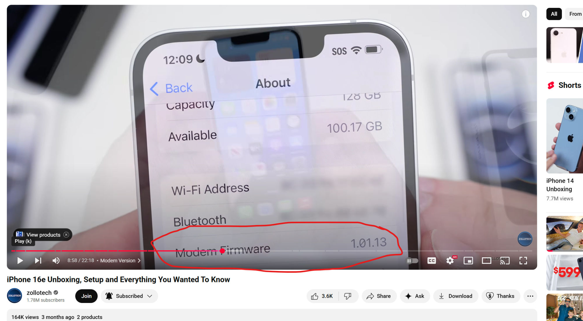Switch to theater mode
Viewport: 583px width, 321px height.
click(x=487, y=260)
